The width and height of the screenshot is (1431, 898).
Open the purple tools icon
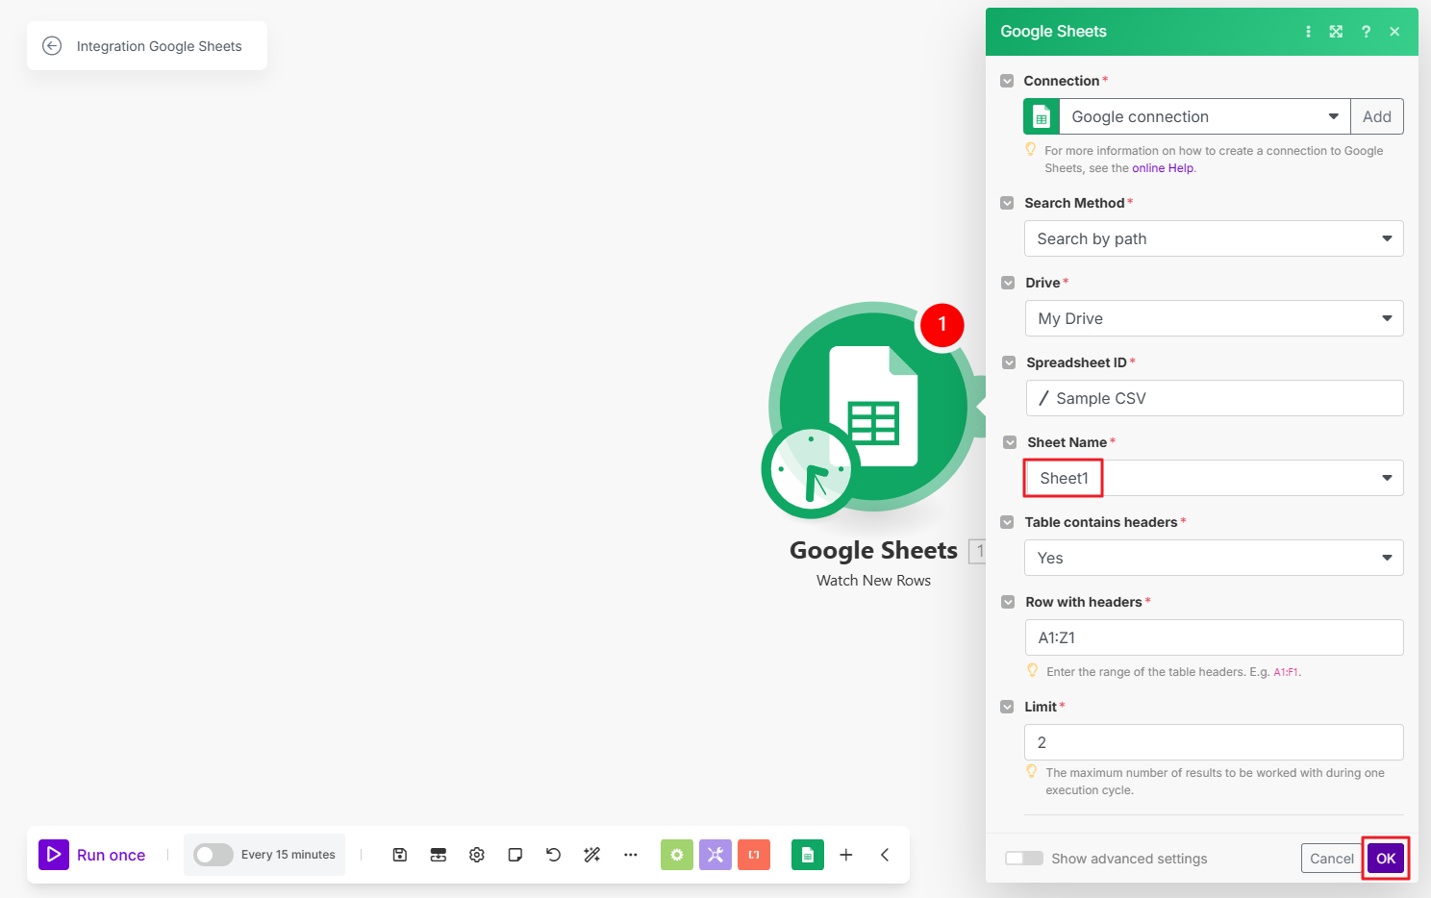click(x=715, y=855)
